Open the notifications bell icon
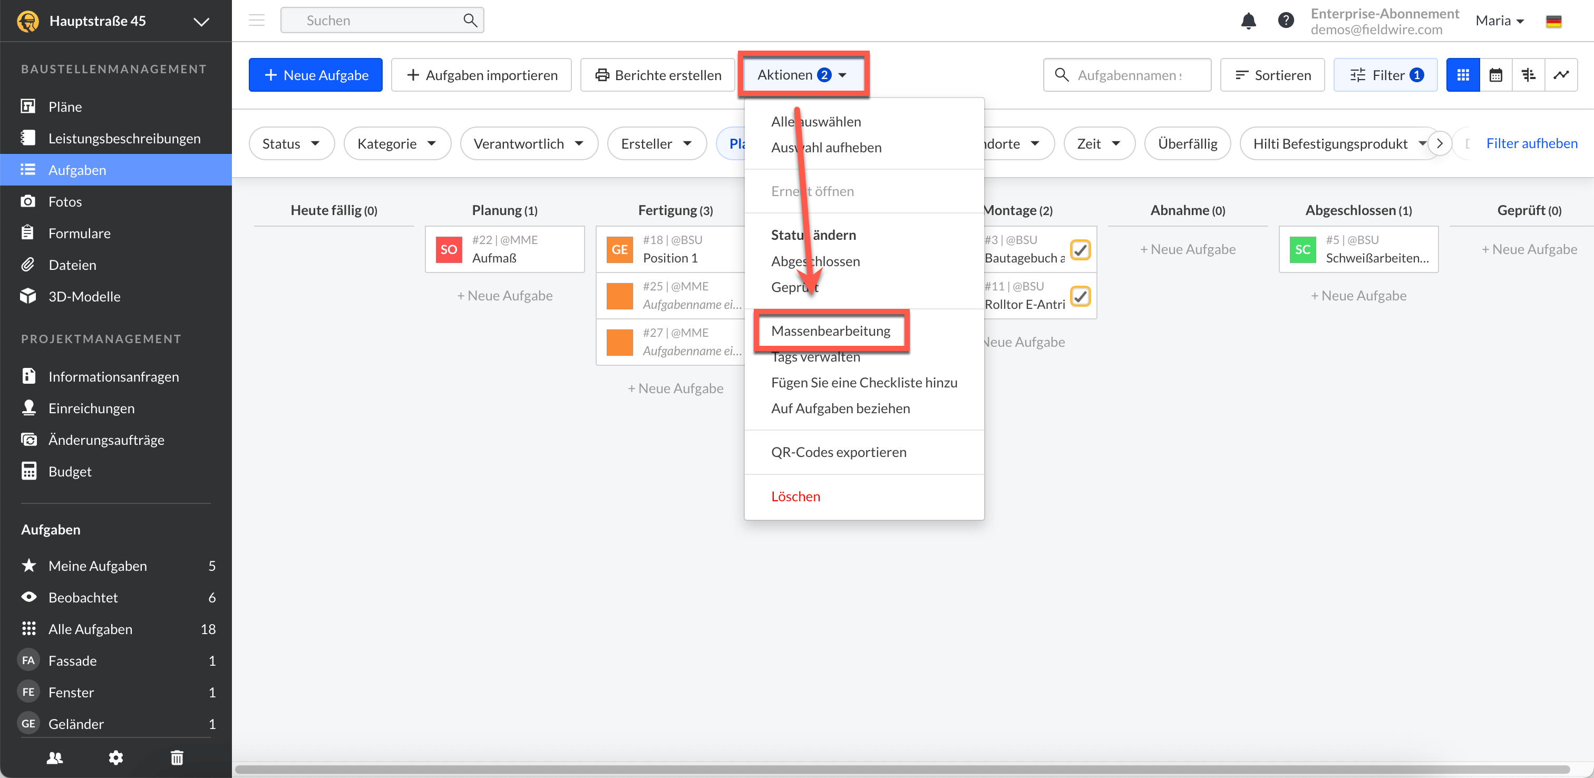1594x778 pixels. (1248, 21)
